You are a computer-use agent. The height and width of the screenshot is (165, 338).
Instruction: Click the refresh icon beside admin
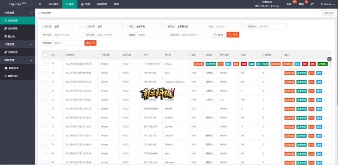[312, 4]
